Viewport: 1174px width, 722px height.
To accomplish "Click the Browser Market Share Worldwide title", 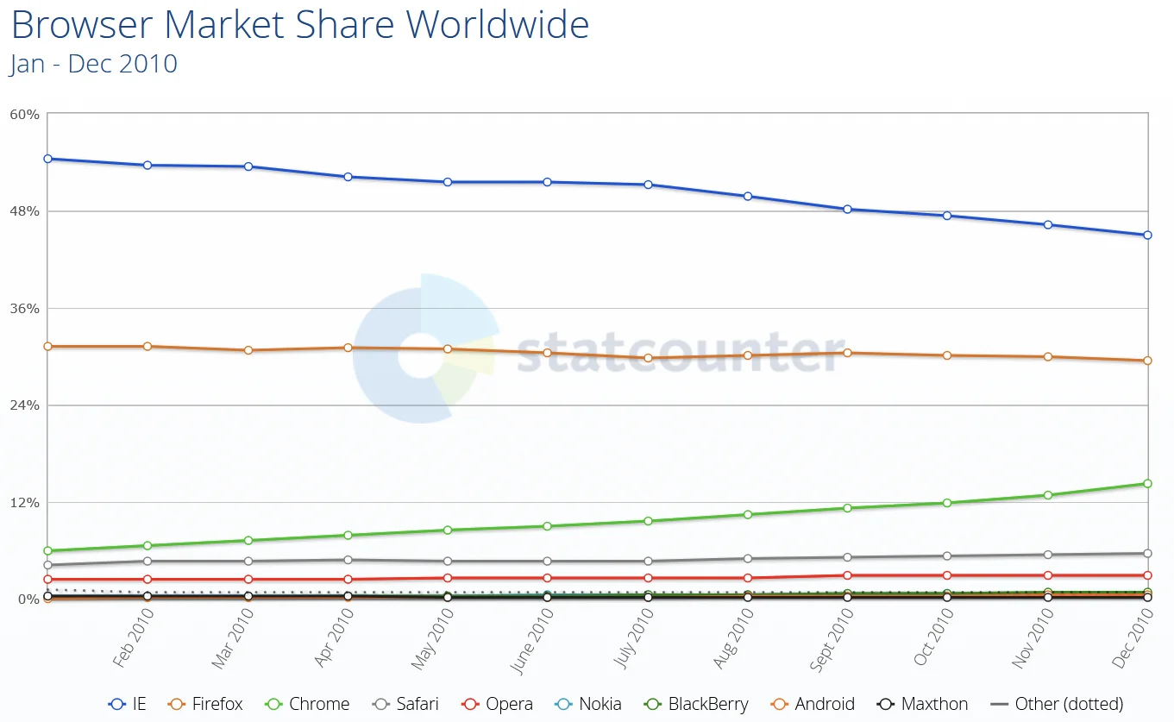I will coord(300,26).
